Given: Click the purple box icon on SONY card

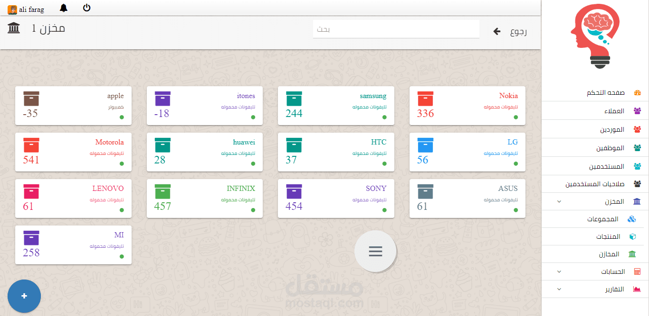Looking at the screenshot, I should pyautogui.click(x=294, y=191).
